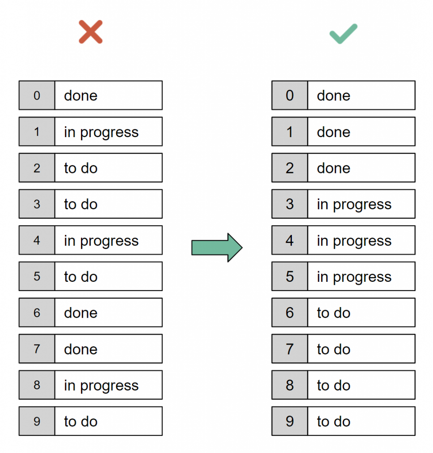Click 'to do' value in left row 2

pyautogui.click(x=108, y=168)
